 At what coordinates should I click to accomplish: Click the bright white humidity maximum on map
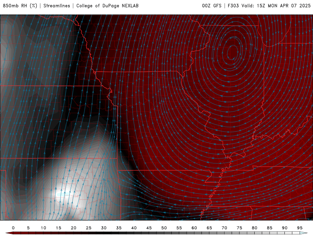click(62, 193)
